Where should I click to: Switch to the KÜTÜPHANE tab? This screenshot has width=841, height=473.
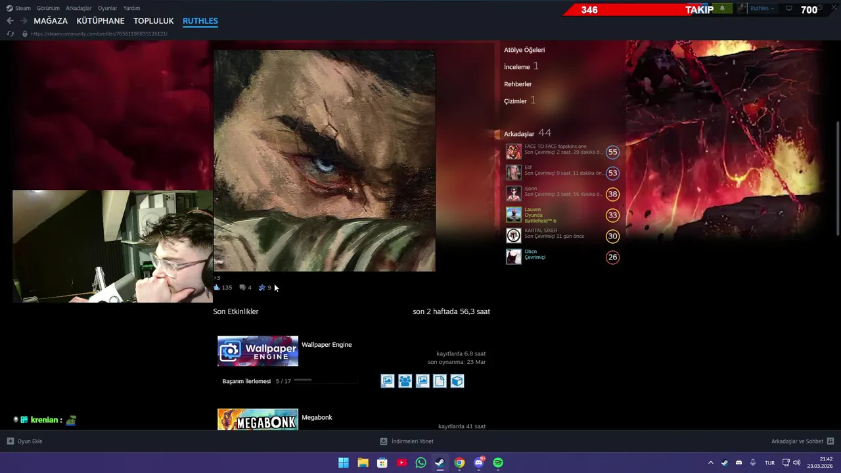coord(101,21)
